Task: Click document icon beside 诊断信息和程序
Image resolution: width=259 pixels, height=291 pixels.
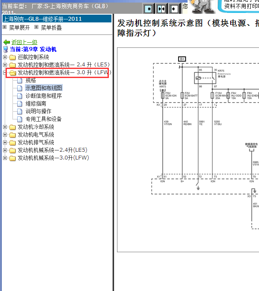Action: coord(20,96)
